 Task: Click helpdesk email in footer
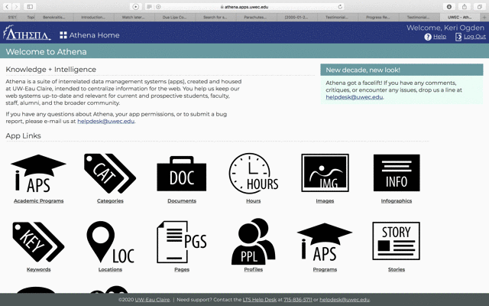pos(345,300)
